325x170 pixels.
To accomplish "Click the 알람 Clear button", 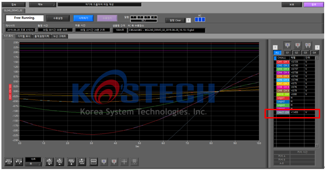I will 175,20.
